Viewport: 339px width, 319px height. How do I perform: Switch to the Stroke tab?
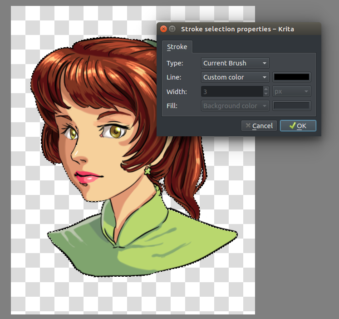[177, 47]
